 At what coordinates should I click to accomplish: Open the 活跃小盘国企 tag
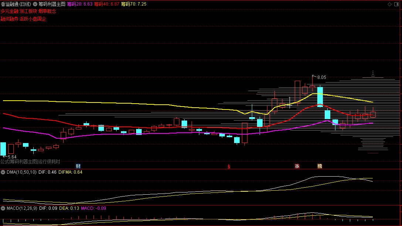[x=33, y=19]
